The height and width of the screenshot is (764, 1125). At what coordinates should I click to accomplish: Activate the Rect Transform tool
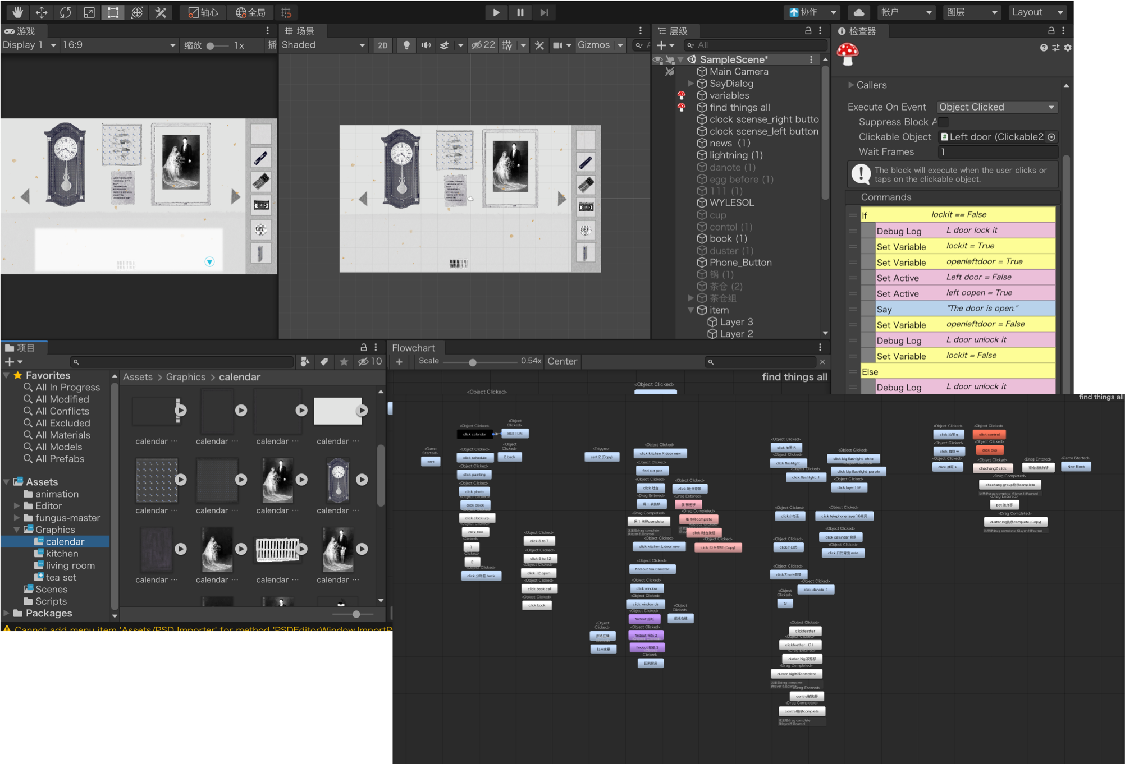click(113, 12)
